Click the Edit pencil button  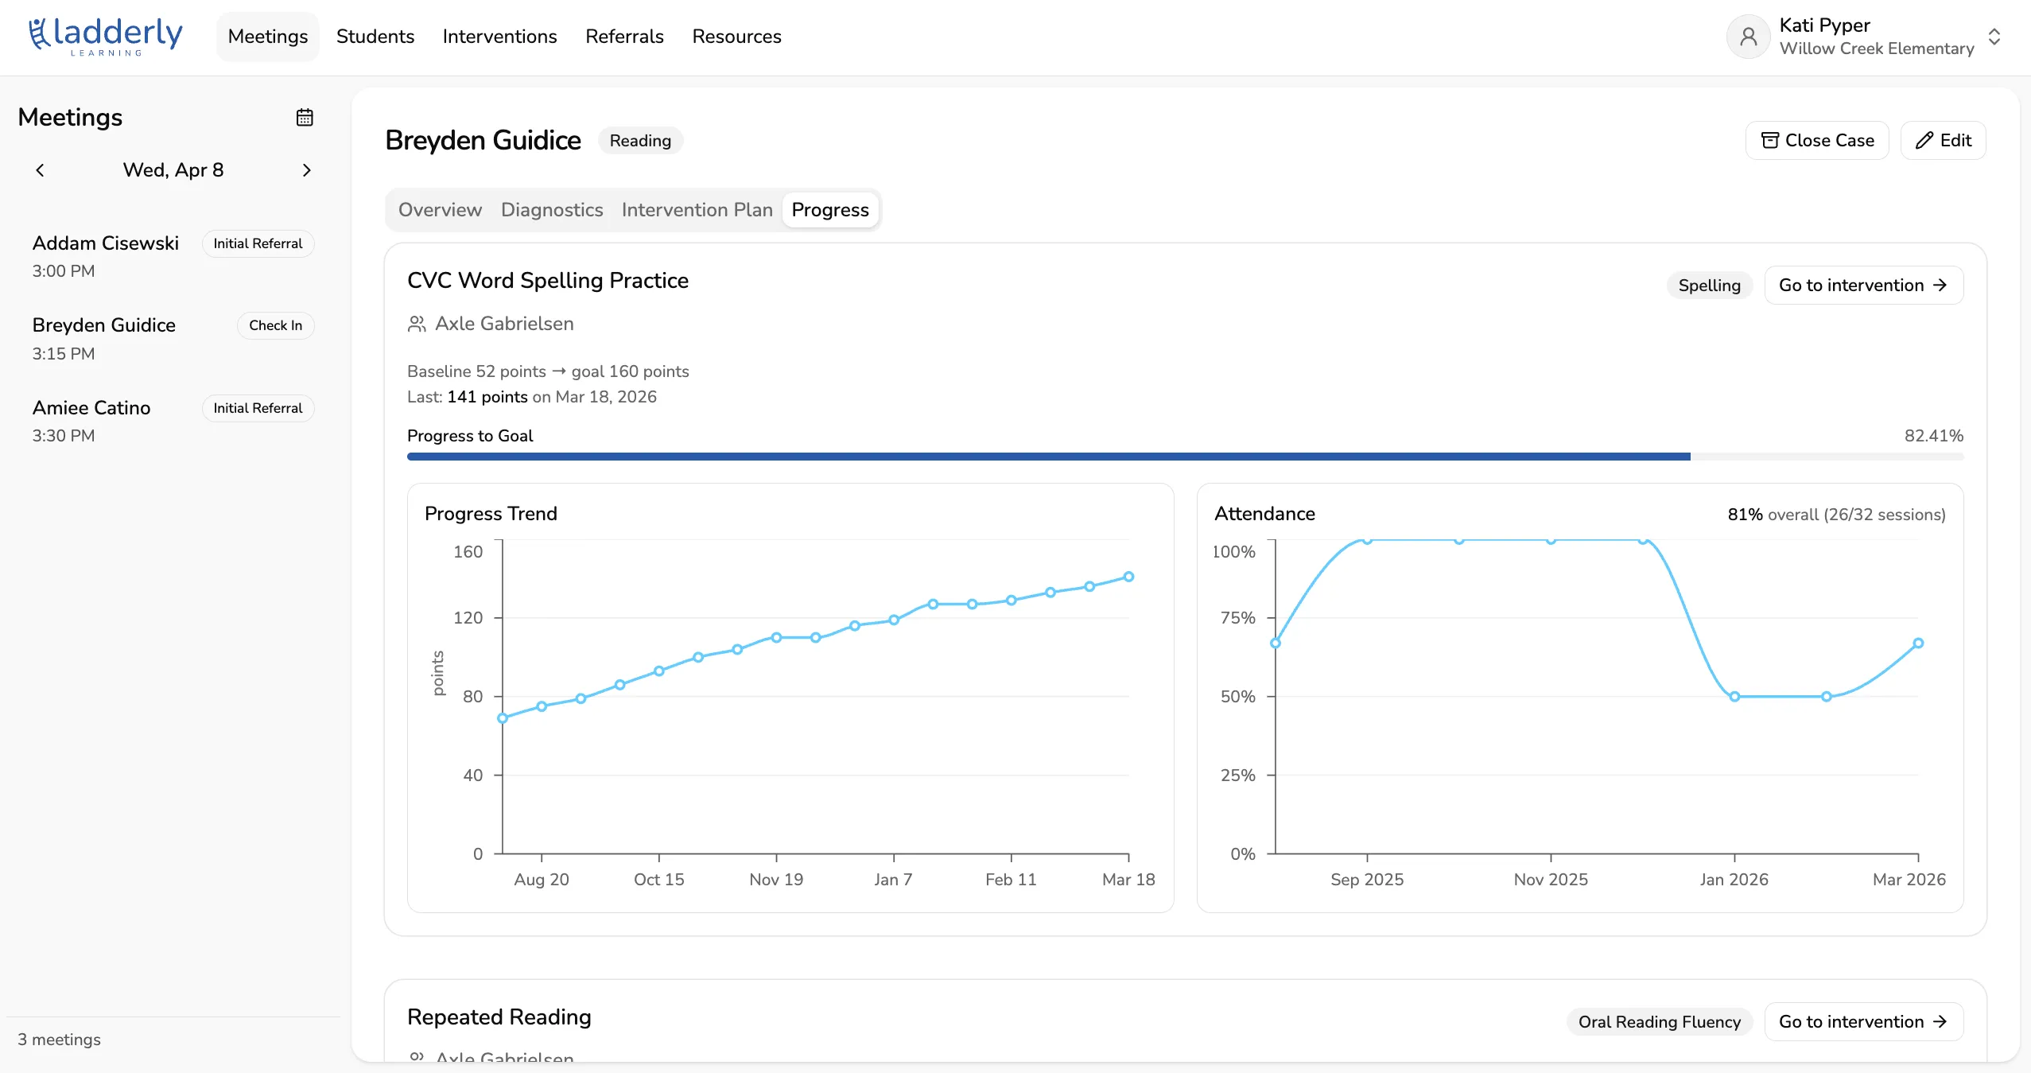tap(1943, 141)
